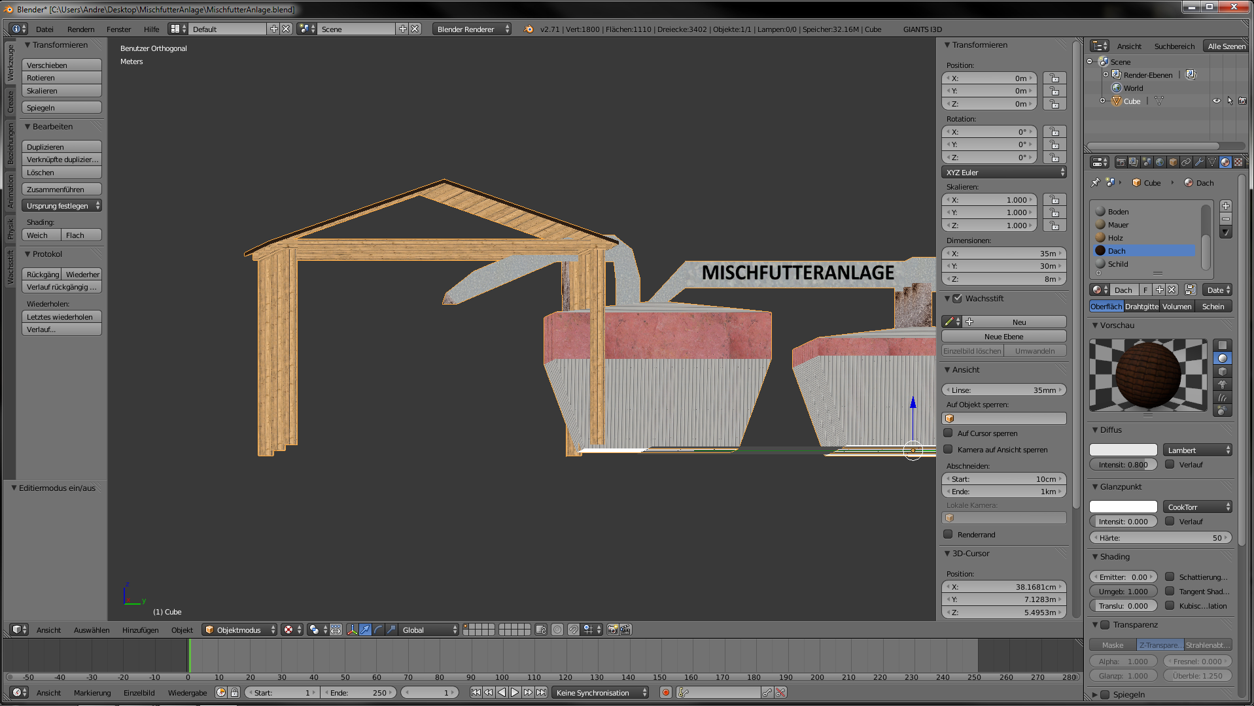
Task: Click the Diffus color swatch
Action: pyautogui.click(x=1123, y=450)
